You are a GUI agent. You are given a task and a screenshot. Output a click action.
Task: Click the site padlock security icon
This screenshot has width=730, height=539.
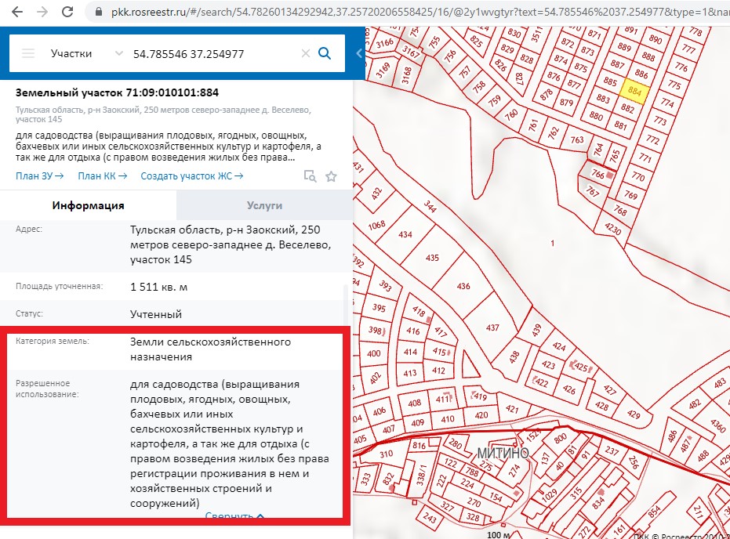(x=98, y=12)
